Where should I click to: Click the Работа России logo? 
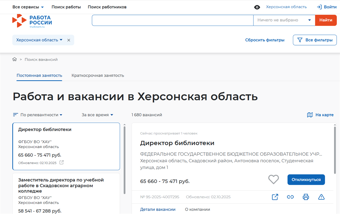point(32,21)
